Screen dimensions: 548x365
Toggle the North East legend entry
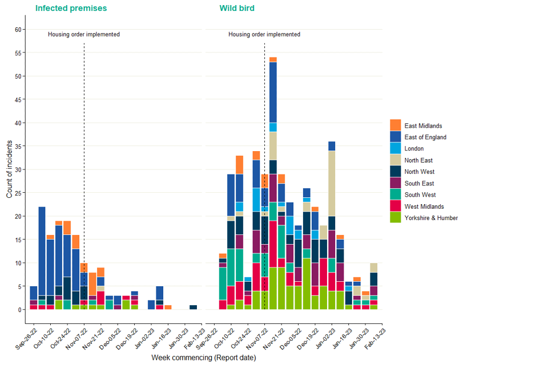pyautogui.click(x=394, y=160)
